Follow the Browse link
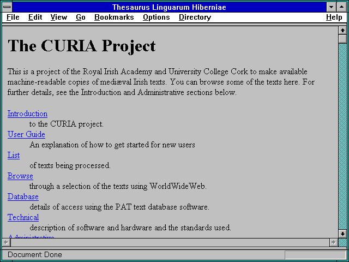This screenshot has width=349, height=262. tap(20, 176)
